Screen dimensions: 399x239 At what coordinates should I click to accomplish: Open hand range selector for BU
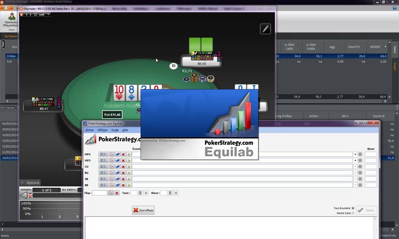tap(104, 173)
